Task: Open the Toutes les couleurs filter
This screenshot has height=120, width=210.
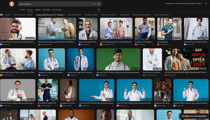Action: click(110, 15)
